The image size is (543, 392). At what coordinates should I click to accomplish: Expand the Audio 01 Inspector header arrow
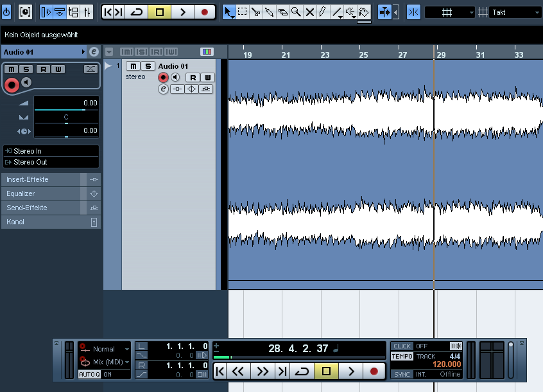[x=83, y=52]
